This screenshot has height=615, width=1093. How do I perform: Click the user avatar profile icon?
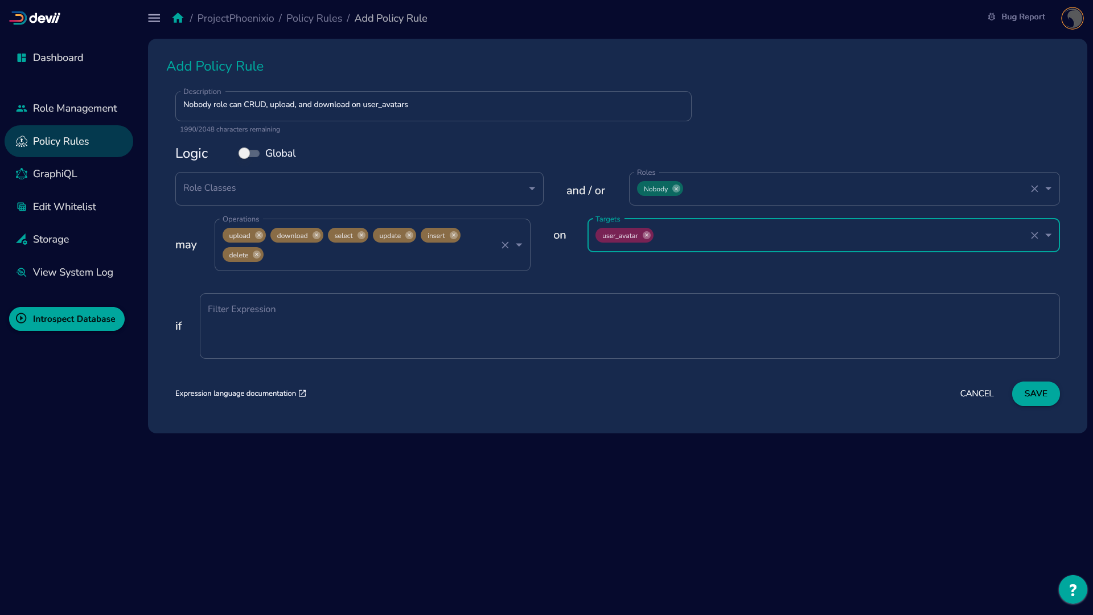tap(1072, 18)
